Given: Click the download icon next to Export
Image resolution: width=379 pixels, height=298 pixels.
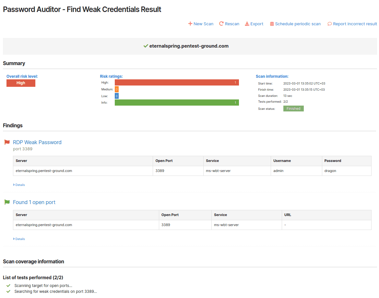Looking at the screenshot, I should (247, 24).
